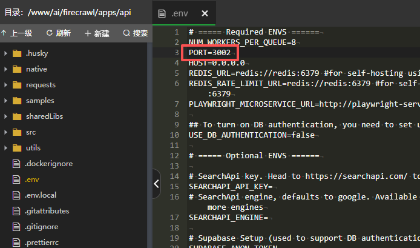420x248 pixels.
Task: Click the src folder icon
Action: click(x=17, y=132)
